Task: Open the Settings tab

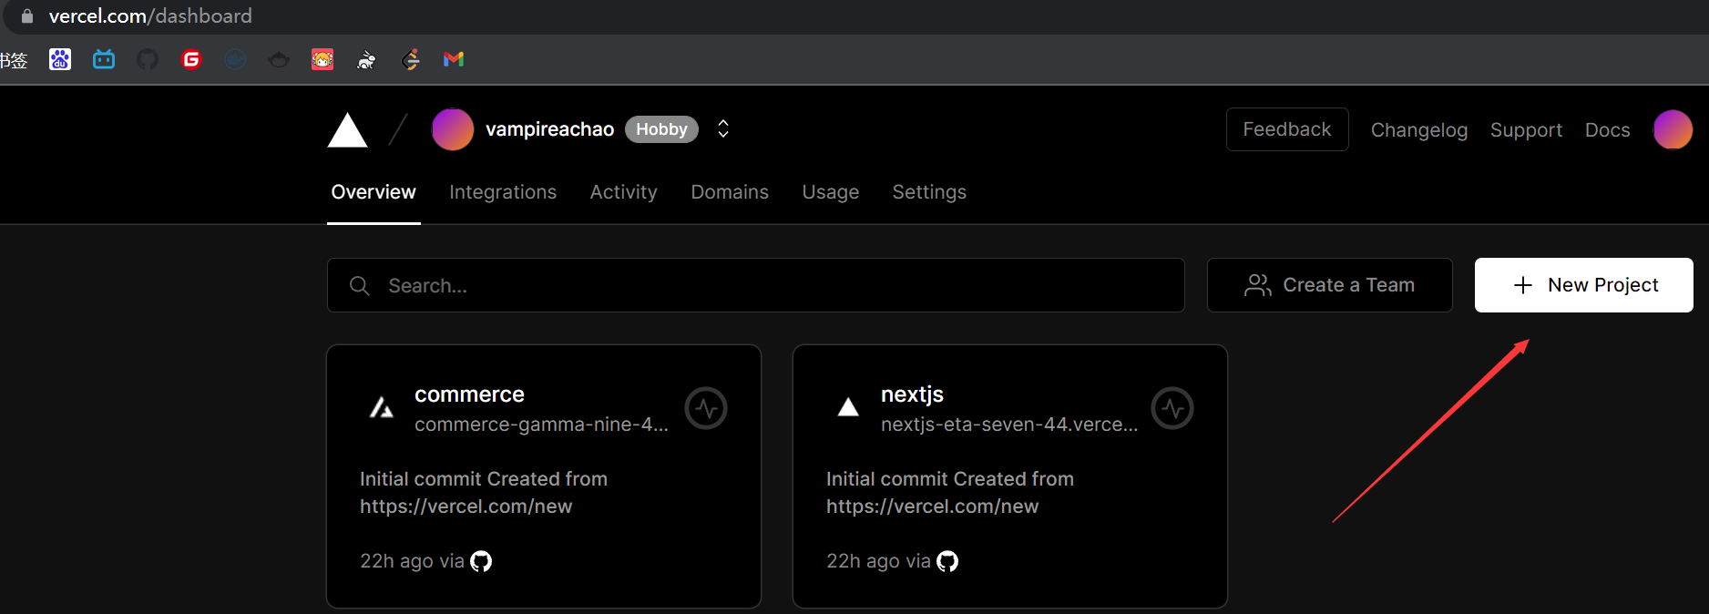Action: pyautogui.click(x=929, y=192)
